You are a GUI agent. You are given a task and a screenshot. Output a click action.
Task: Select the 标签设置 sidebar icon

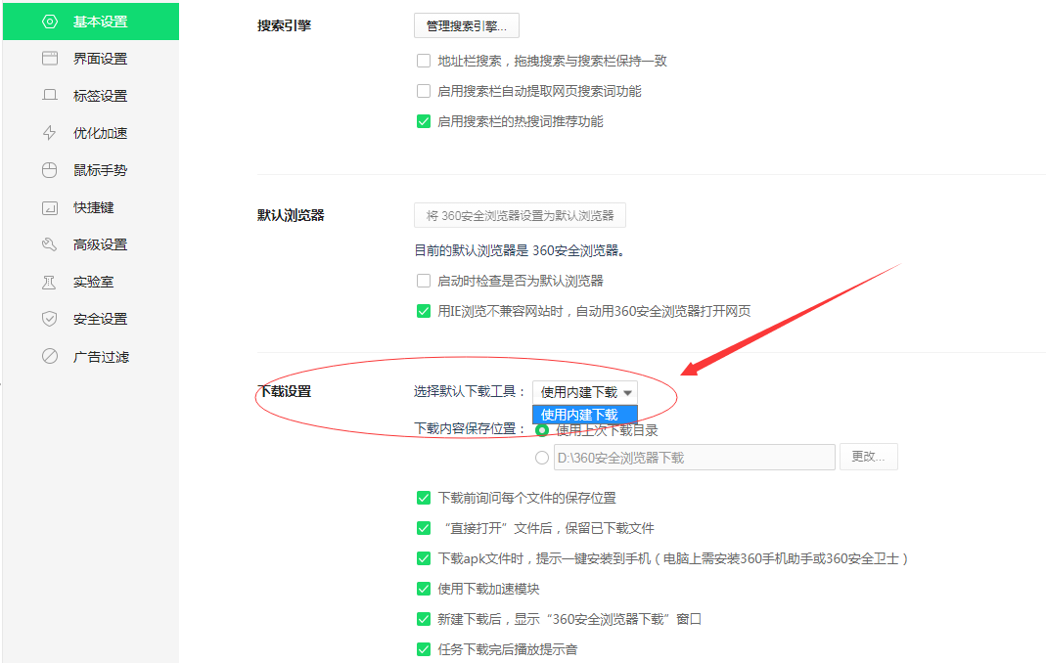pos(49,95)
